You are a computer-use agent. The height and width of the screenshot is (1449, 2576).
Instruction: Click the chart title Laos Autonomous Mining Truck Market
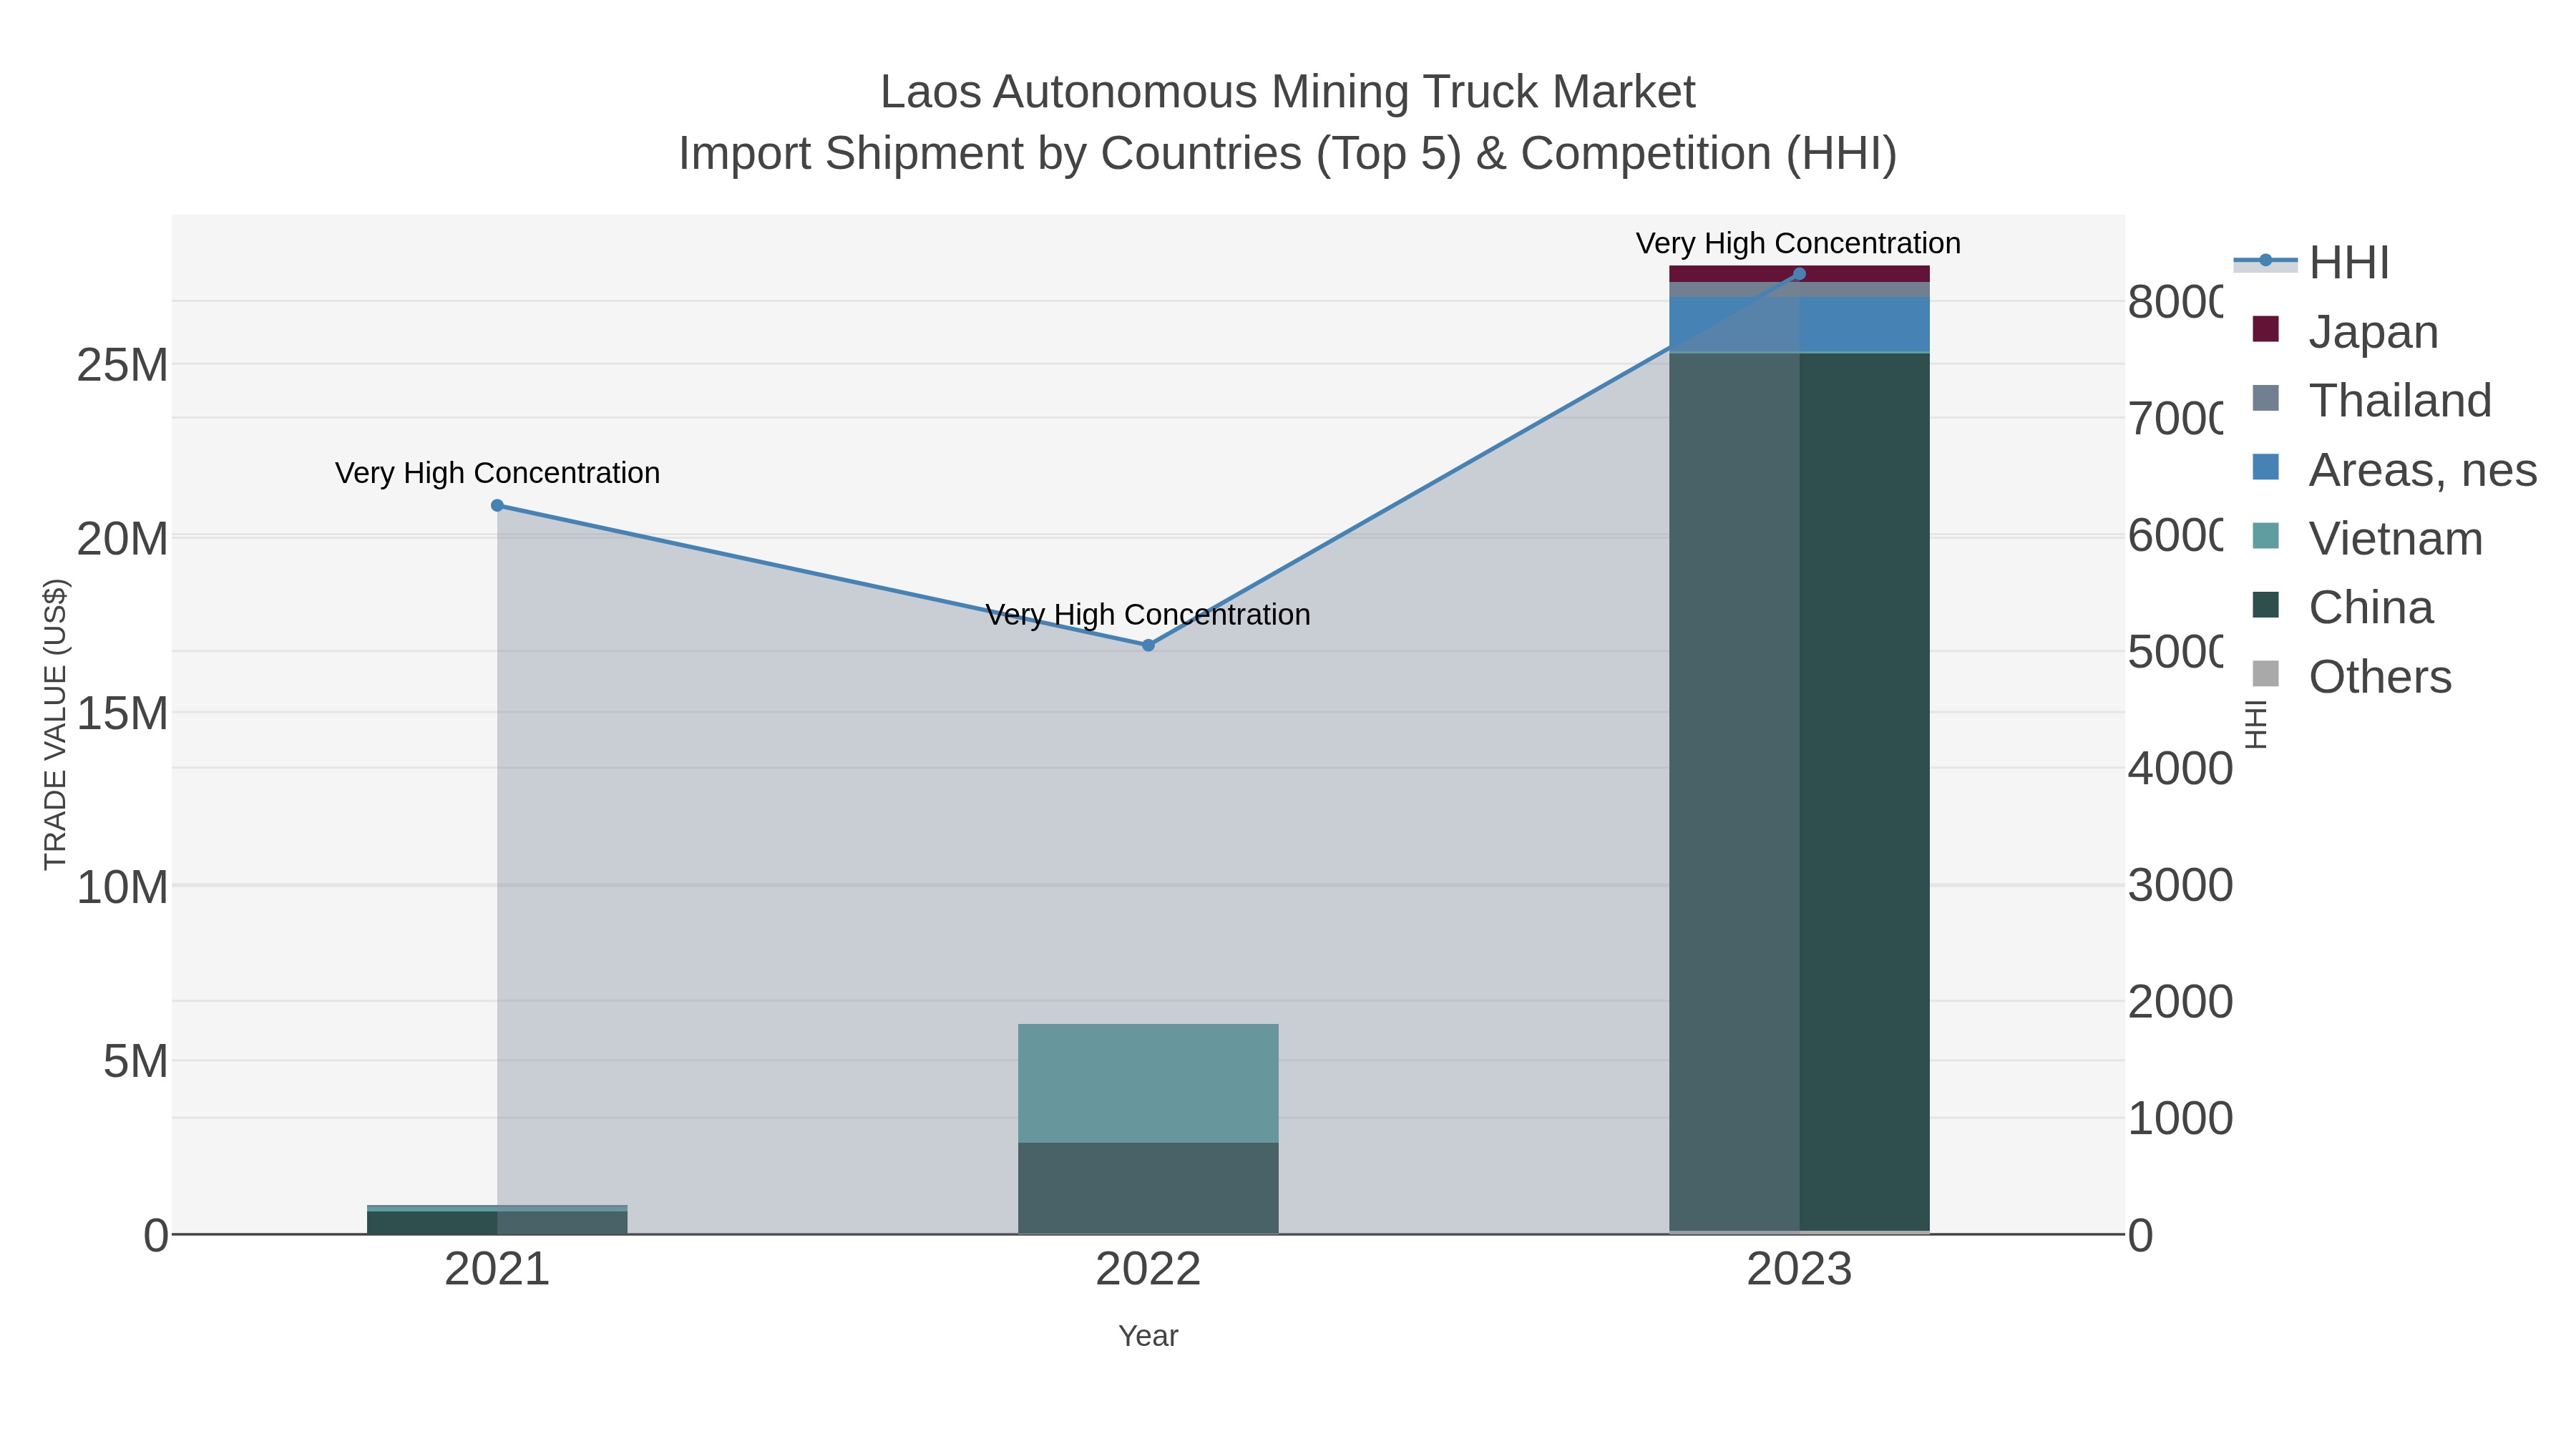click(x=1288, y=92)
